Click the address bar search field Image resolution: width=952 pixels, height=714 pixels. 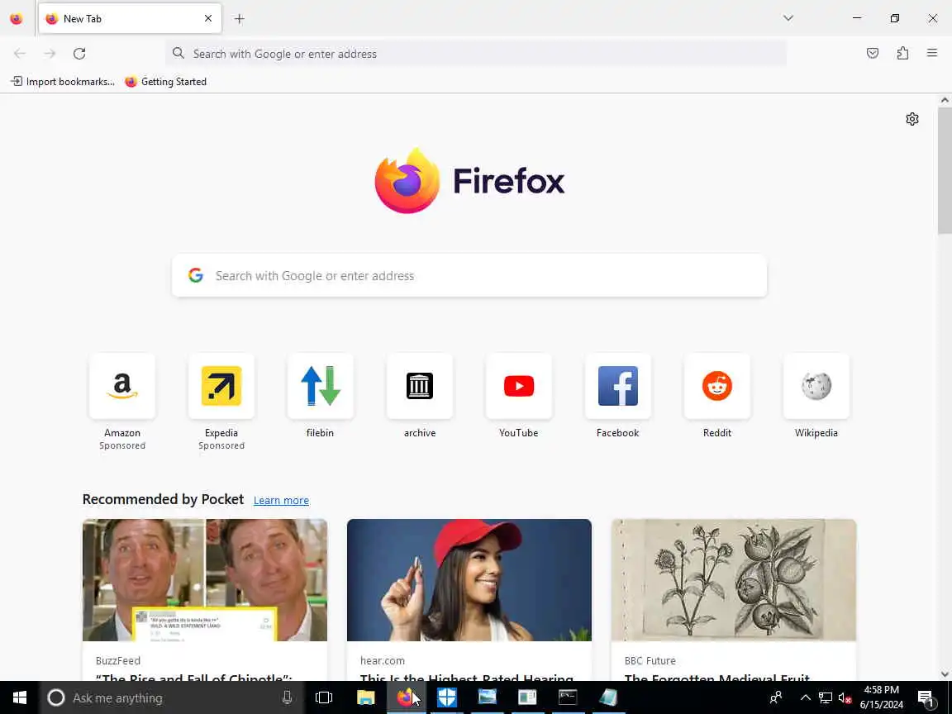[x=476, y=54]
